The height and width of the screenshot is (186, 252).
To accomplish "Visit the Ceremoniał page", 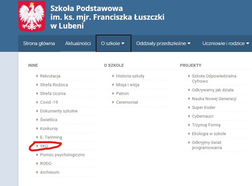I will pos(127,102).
